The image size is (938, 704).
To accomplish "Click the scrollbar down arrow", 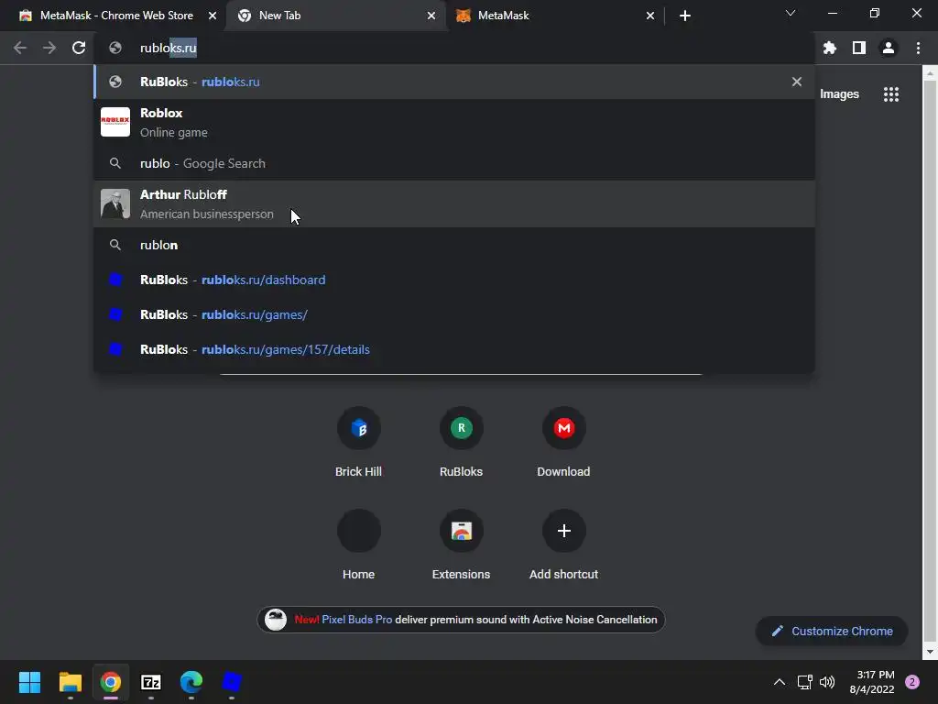I will pyautogui.click(x=930, y=652).
